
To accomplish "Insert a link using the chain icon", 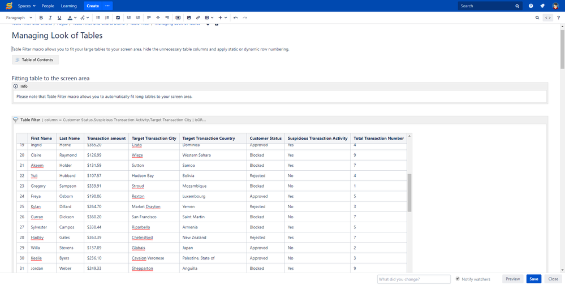I will pos(198,18).
